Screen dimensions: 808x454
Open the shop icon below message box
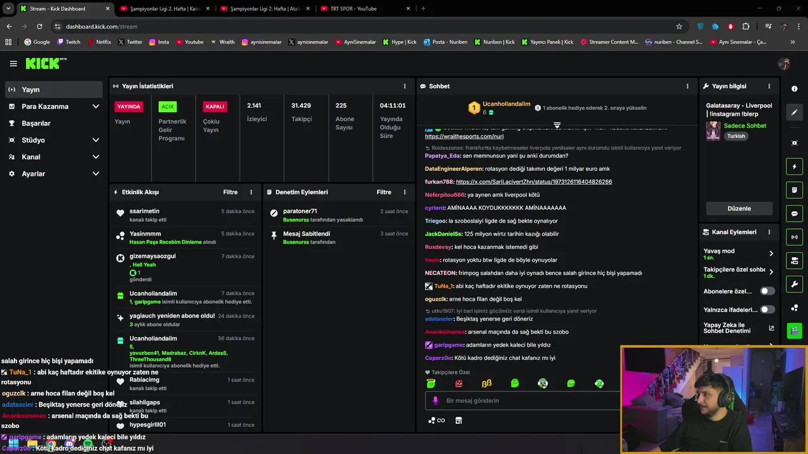[x=459, y=421]
